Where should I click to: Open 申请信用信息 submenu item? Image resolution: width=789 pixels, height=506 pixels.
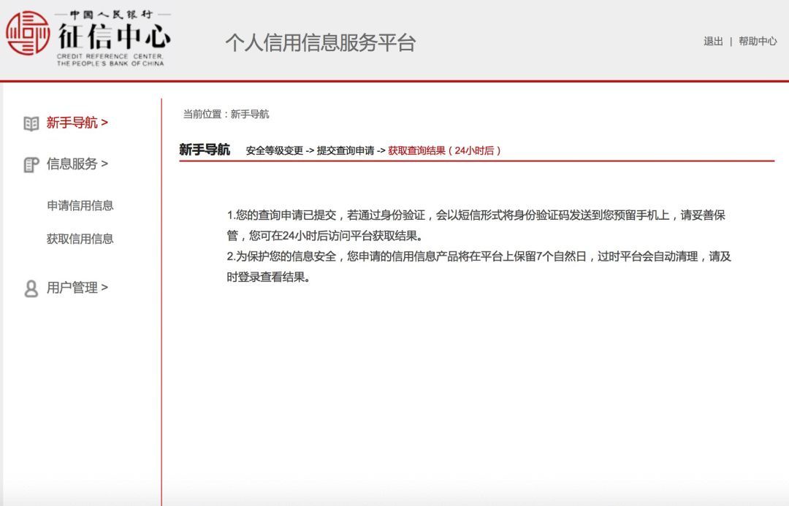click(80, 205)
